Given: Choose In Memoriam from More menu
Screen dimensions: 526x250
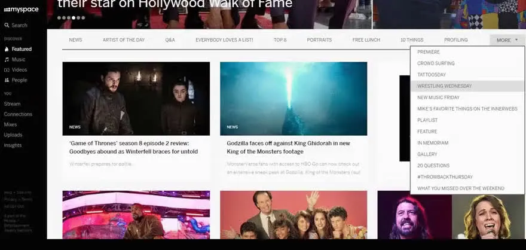Looking at the screenshot, I should click(467, 144).
